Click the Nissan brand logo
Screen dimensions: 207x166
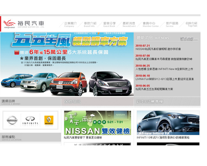tap(12, 120)
